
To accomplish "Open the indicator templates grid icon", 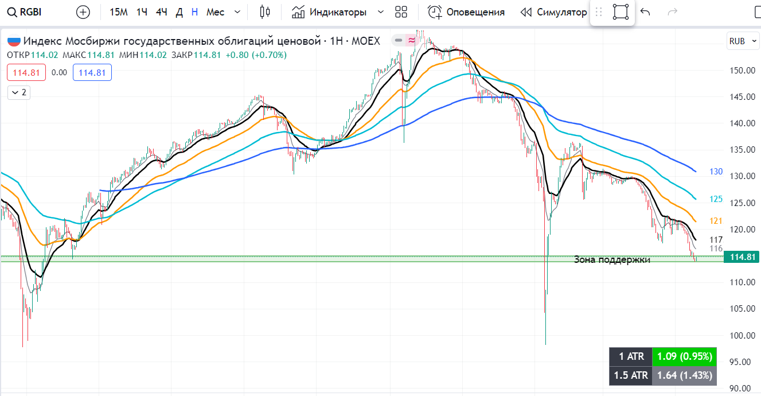I will (401, 12).
